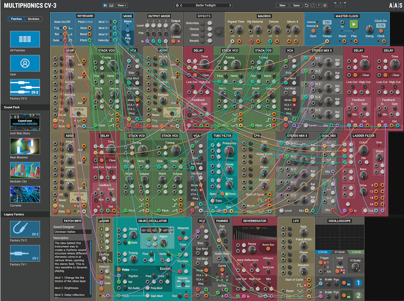Click the Output Mixer Output knob
This screenshot has height=301, width=404.
click(176, 29)
